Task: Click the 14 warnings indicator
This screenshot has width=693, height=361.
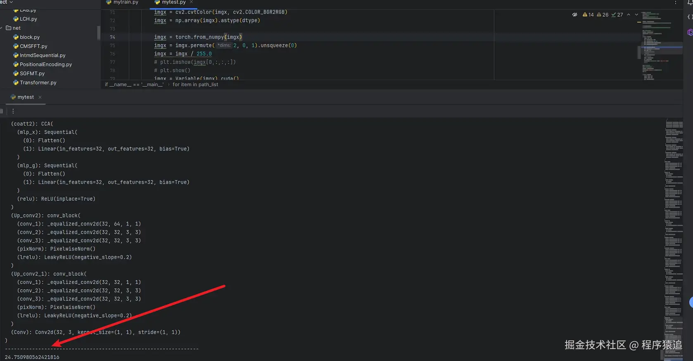Action: [x=588, y=14]
